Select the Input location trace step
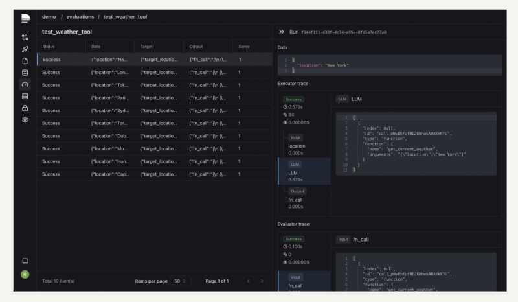518x302 pixels. click(x=297, y=146)
